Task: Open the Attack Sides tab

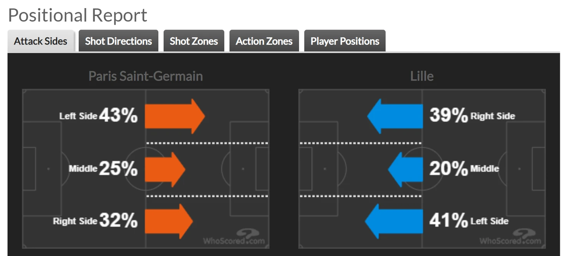Action: click(41, 41)
